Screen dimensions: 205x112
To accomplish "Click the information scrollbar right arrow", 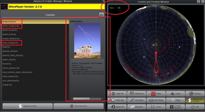I will pos(103,99).
